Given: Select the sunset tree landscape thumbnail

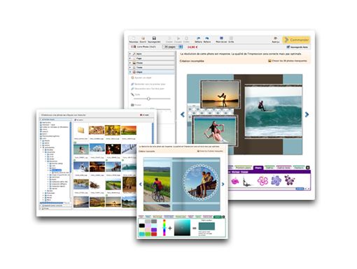Looking at the screenshot, I should (129, 131).
